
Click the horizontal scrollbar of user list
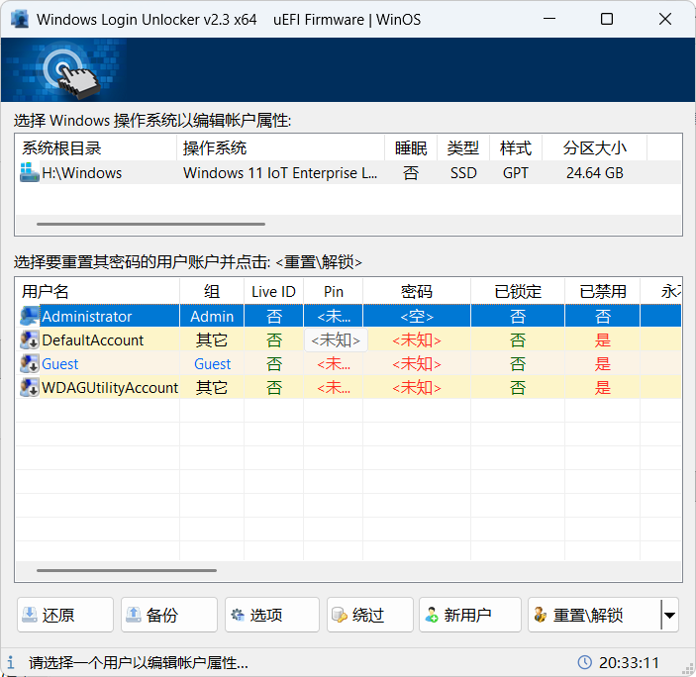(x=127, y=570)
